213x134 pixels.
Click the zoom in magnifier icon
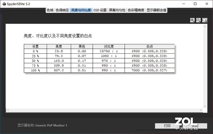pos(192,20)
